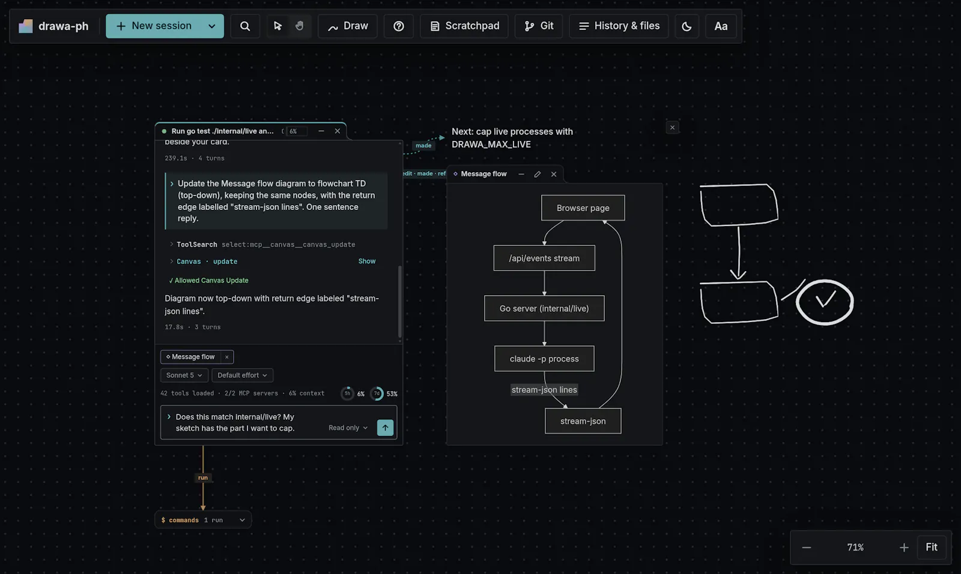The height and width of the screenshot is (574, 961).
Task: Open History & files
Action: pyautogui.click(x=619, y=26)
